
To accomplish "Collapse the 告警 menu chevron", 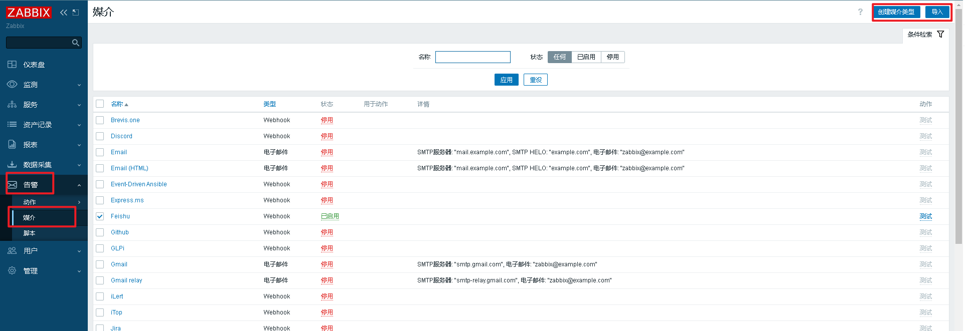I will coord(79,185).
